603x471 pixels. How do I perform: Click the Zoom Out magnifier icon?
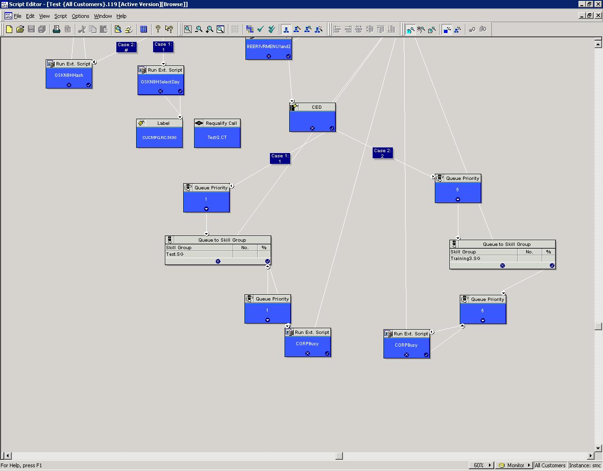[x=199, y=29]
